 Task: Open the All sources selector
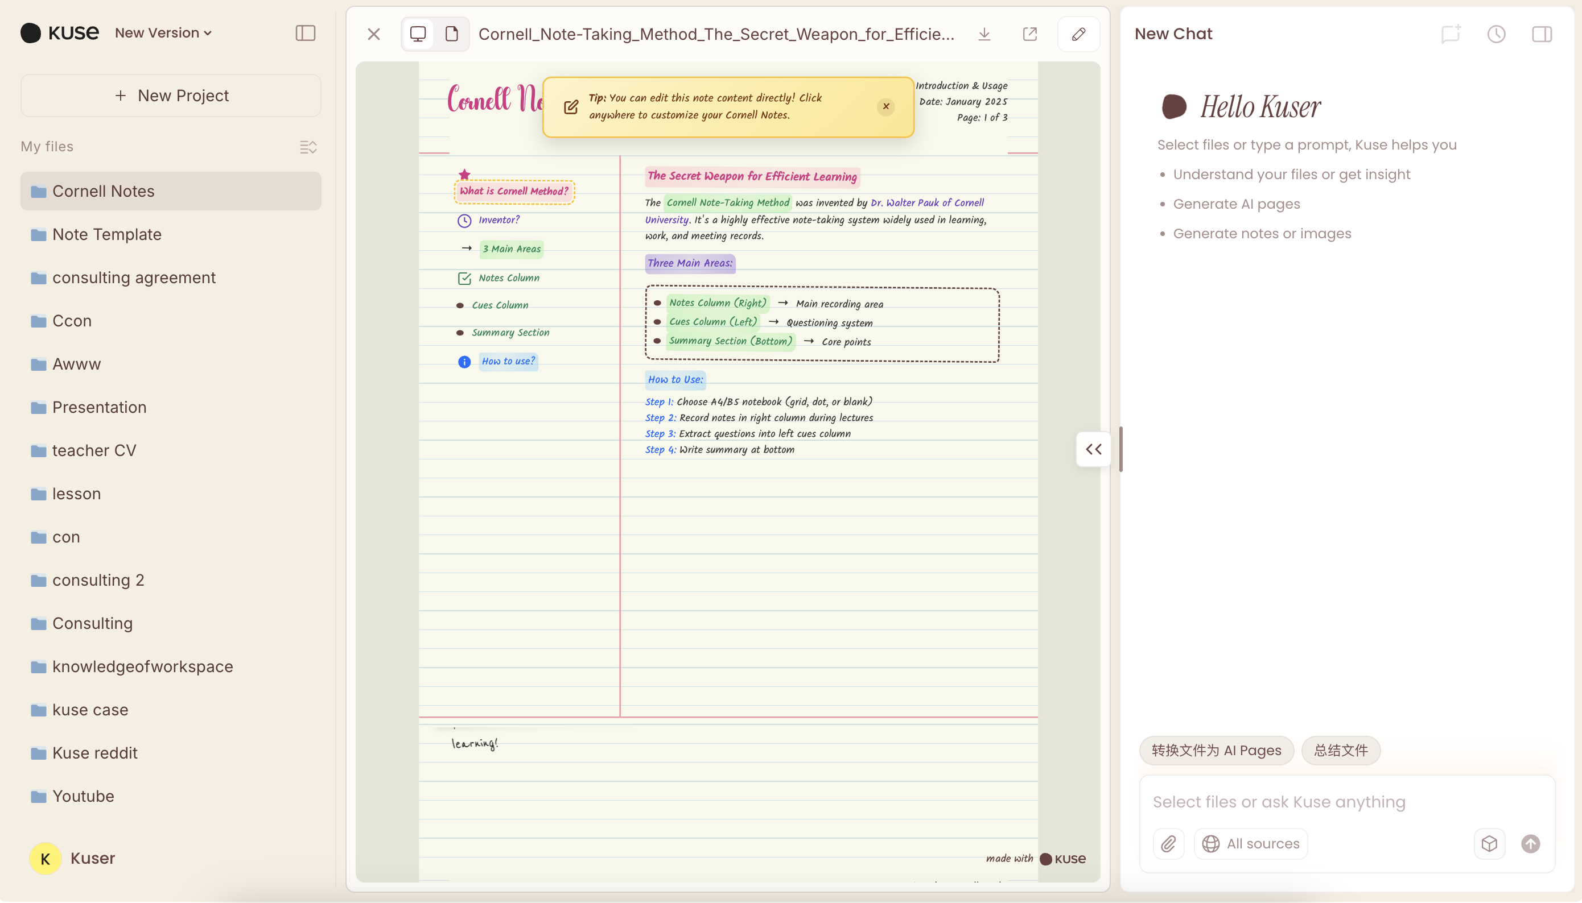point(1251,843)
